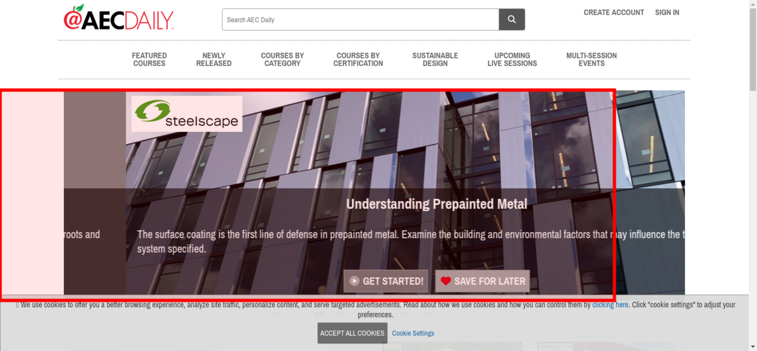Click the scrollbar up arrow
Image resolution: width=757 pixels, height=351 pixels.
[x=752, y=3]
